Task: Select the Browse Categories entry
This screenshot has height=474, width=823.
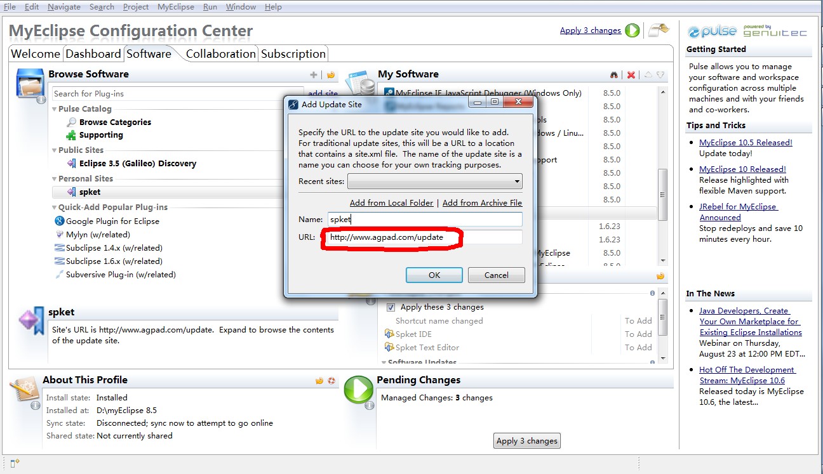Action: (x=115, y=122)
